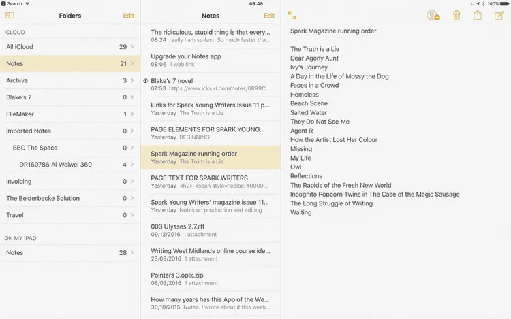The height and width of the screenshot is (319, 511).
Task: Toggle the sidebar layout icon above Folders
Action: click(x=10, y=15)
